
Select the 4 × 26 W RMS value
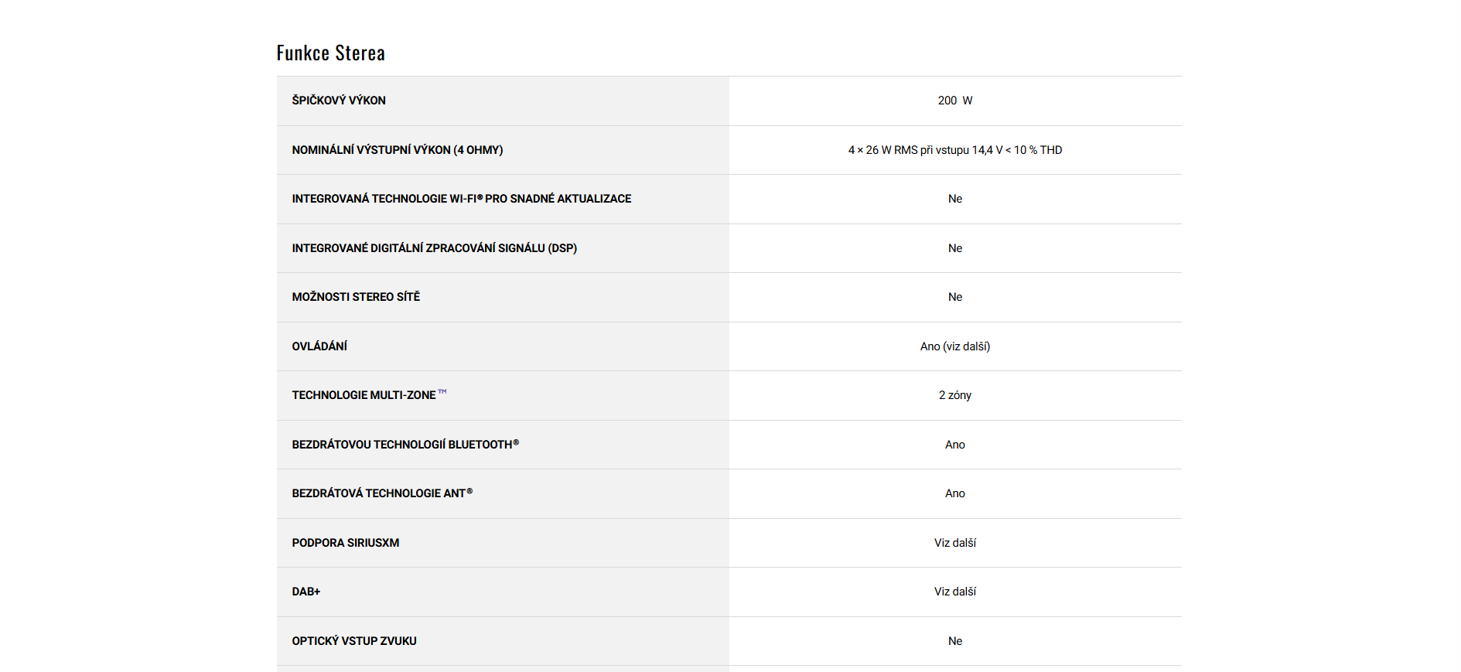pos(954,150)
